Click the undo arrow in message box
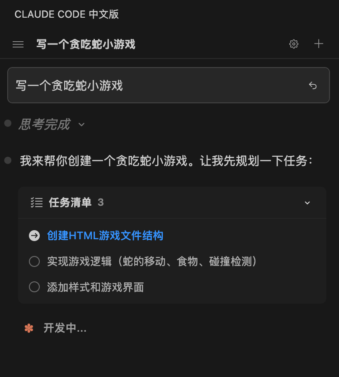Image resolution: width=339 pixels, height=377 pixels. pos(313,86)
